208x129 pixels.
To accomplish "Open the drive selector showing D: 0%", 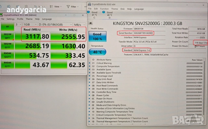I will [55, 25].
